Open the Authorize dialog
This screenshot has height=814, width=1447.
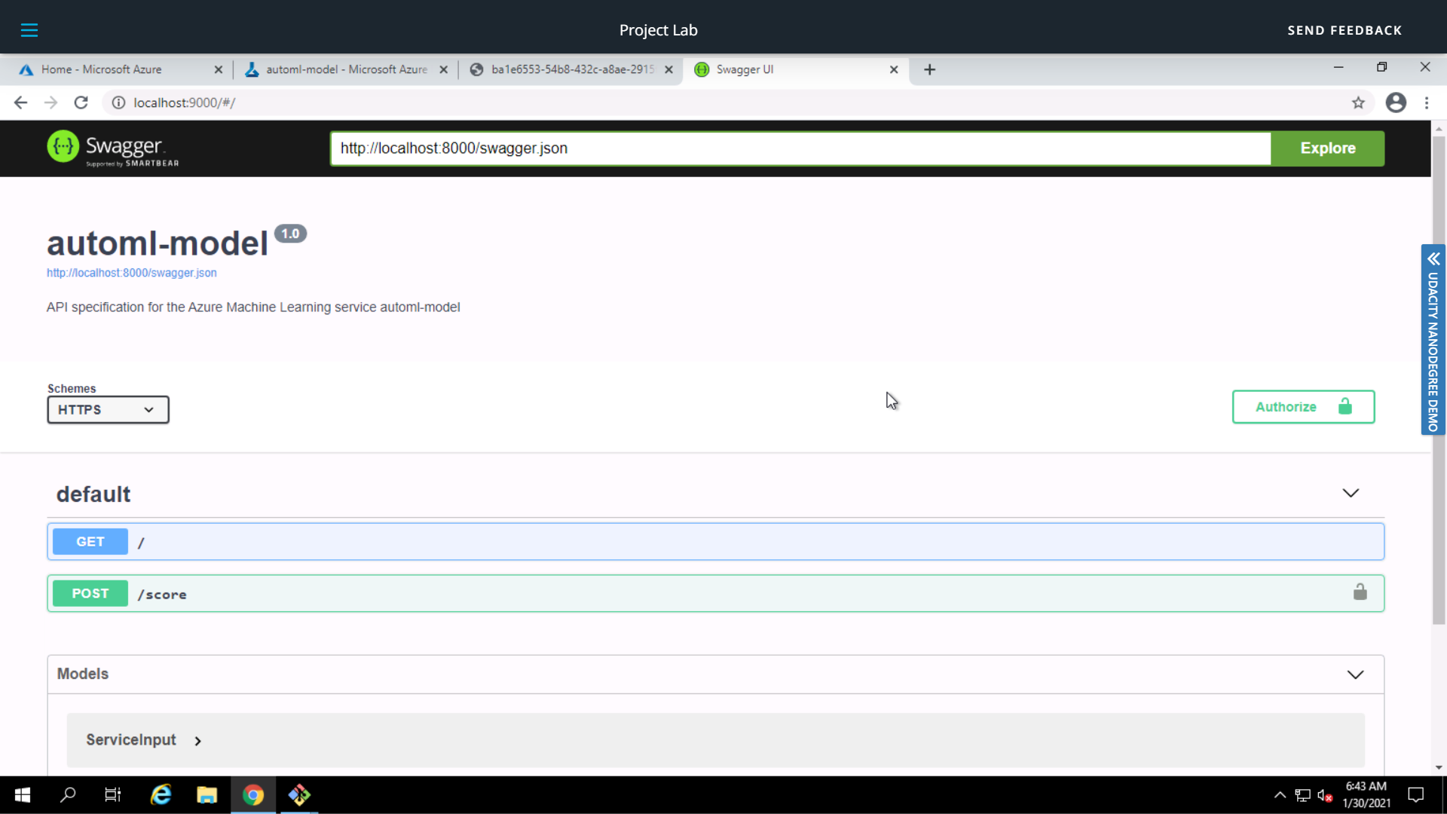tap(1303, 406)
